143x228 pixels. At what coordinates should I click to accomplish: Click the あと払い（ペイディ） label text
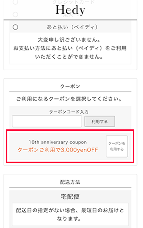coord(72,27)
